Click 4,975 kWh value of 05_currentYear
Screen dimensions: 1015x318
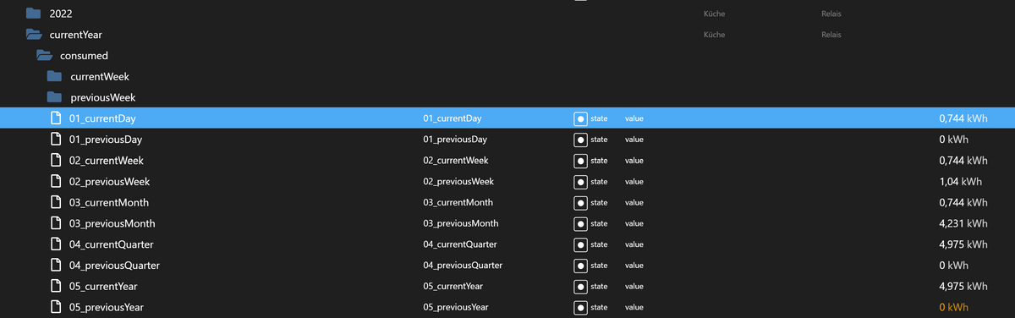click(963, 287)
